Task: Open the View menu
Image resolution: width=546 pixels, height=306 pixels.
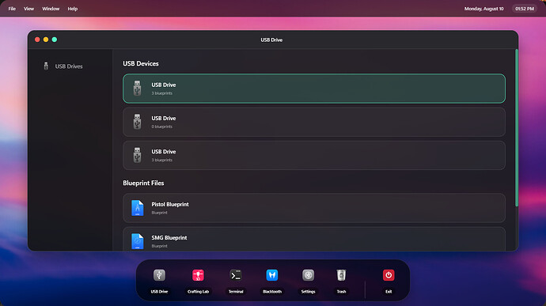Action: pyautogui.click(x=29, y=9)
